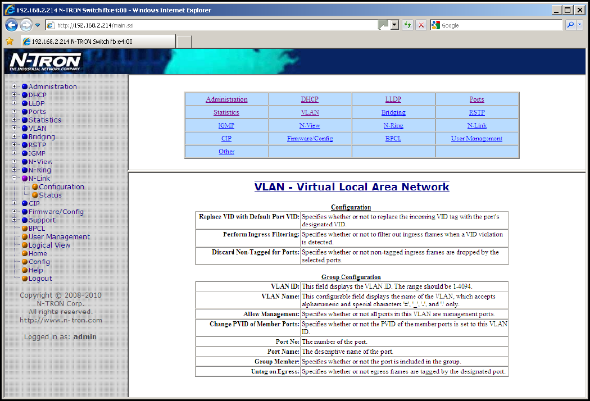Image resolution: width=590 pixels, height=401 pixels.
Task: Click the blue bullet beside RSTP
Action: tap(25, 145)
